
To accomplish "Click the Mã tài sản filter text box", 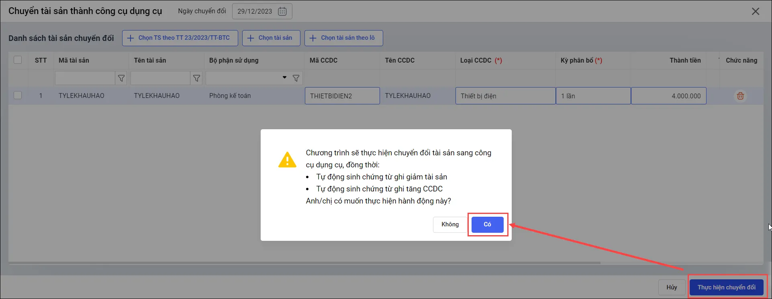I will (85, 78).
